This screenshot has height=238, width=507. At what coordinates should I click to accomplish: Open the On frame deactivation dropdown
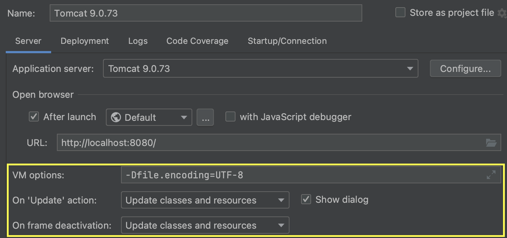[x=205, y=225]
